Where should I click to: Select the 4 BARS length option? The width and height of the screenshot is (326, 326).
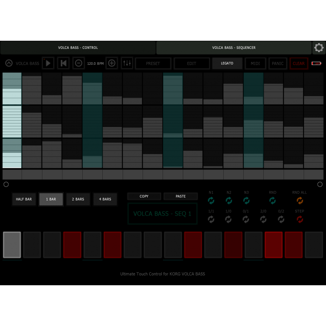[x=105, y=199]
